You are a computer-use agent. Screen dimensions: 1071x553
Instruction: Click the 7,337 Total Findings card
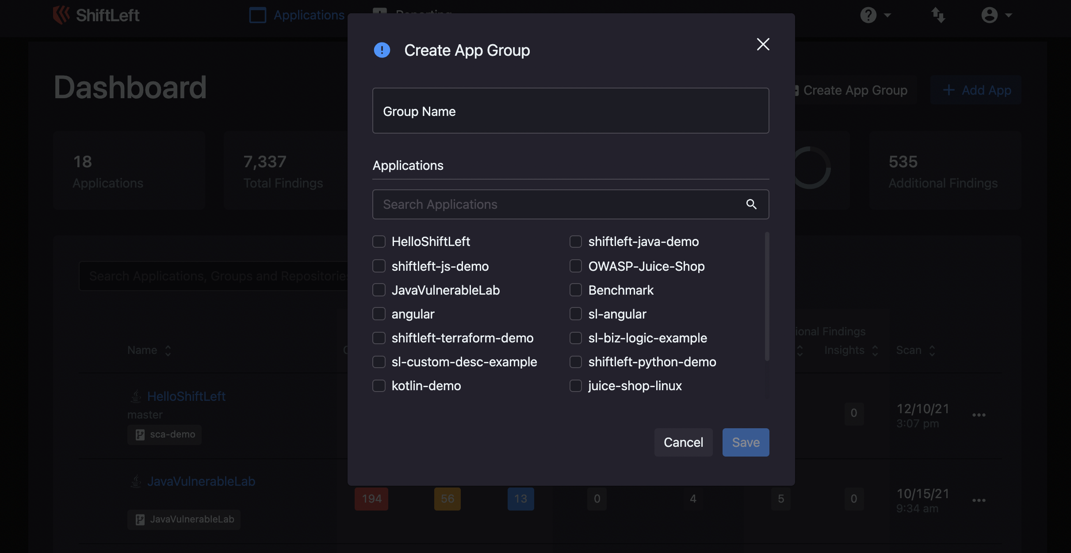[285, 170]
